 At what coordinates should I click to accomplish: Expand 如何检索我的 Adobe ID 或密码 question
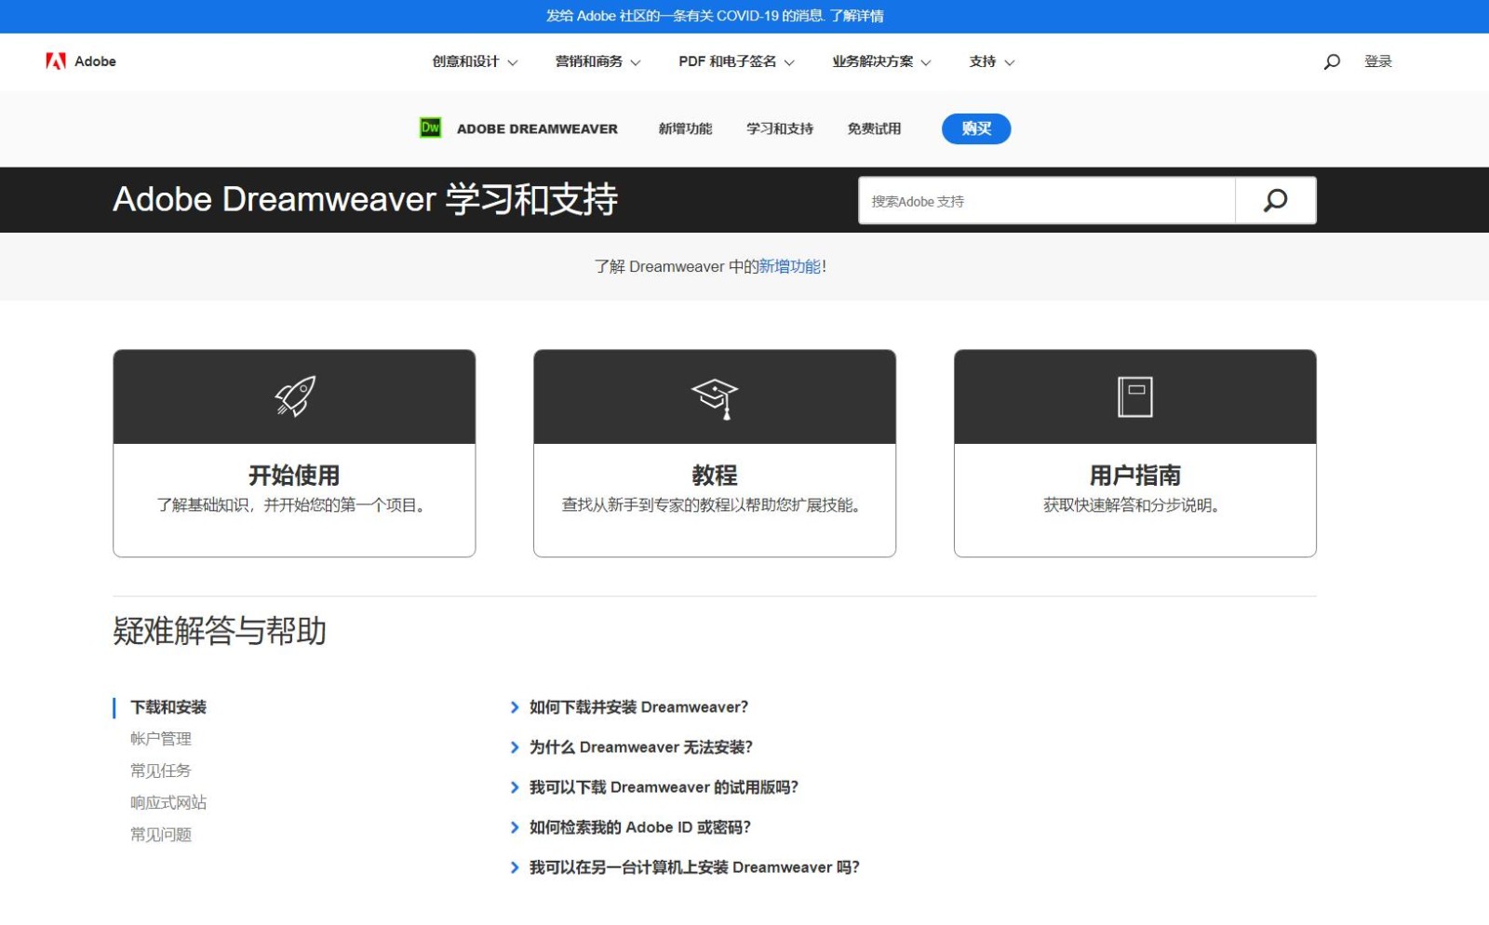[630, 827]
